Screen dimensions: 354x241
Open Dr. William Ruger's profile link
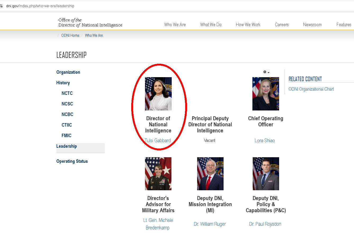click(x=210, y=224)
